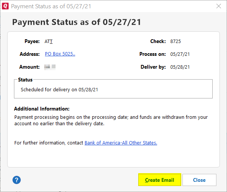Click the large Payment Status heading
Image resolution: width=227 pixels, height=192 pixels.
coord(76,22)
